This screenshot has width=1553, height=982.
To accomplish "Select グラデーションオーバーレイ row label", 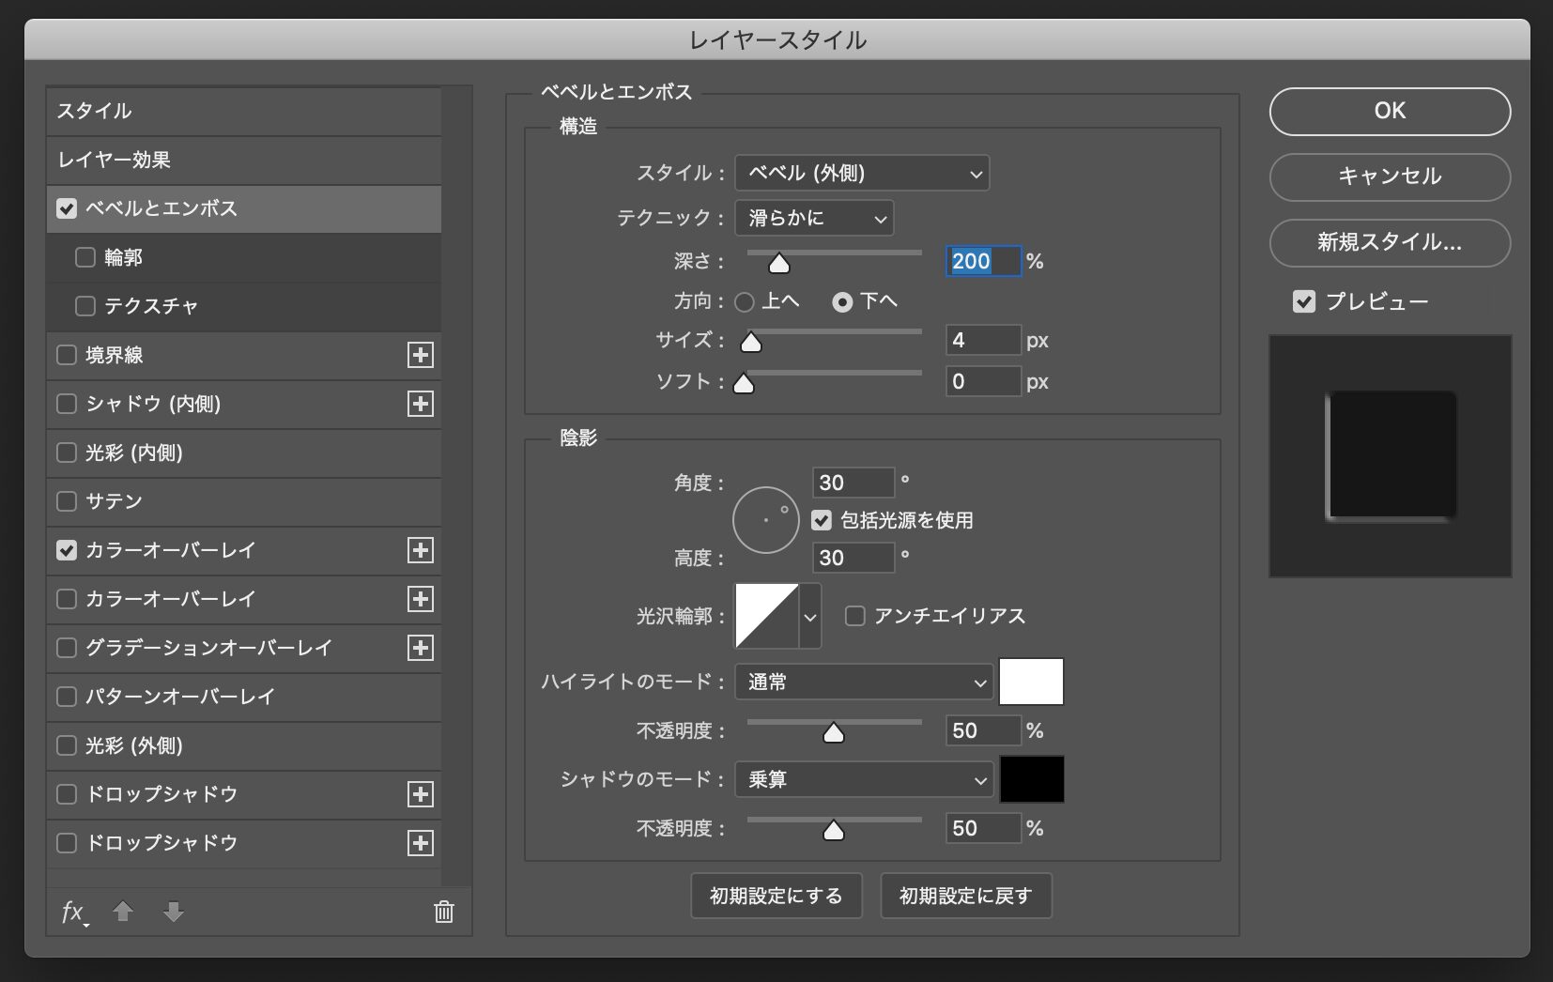I will coord(209,648).
